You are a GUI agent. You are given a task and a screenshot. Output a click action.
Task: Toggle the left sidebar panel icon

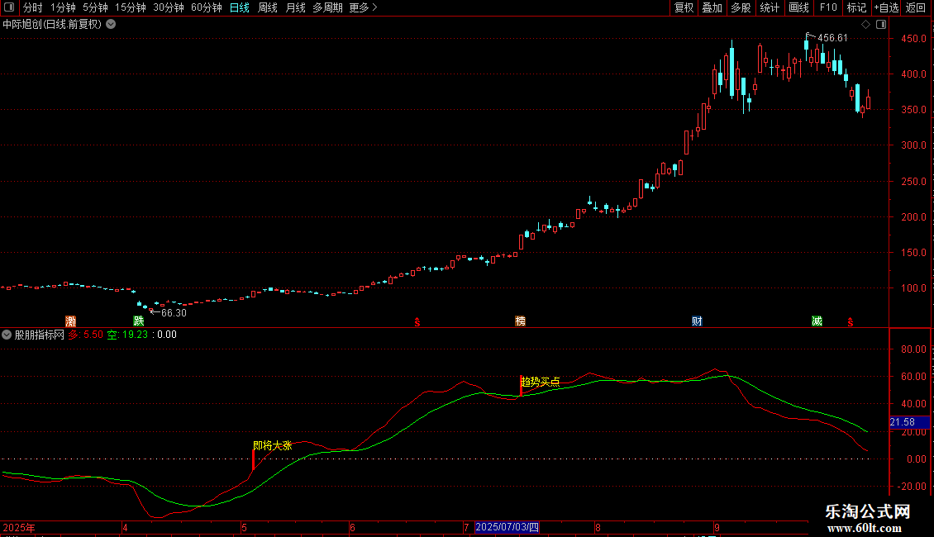click(9, 7)
